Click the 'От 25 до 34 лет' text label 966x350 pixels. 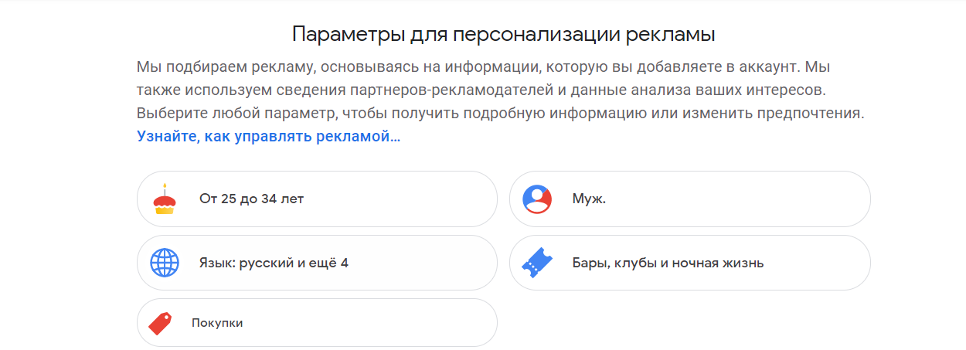(x=251, y=199)
